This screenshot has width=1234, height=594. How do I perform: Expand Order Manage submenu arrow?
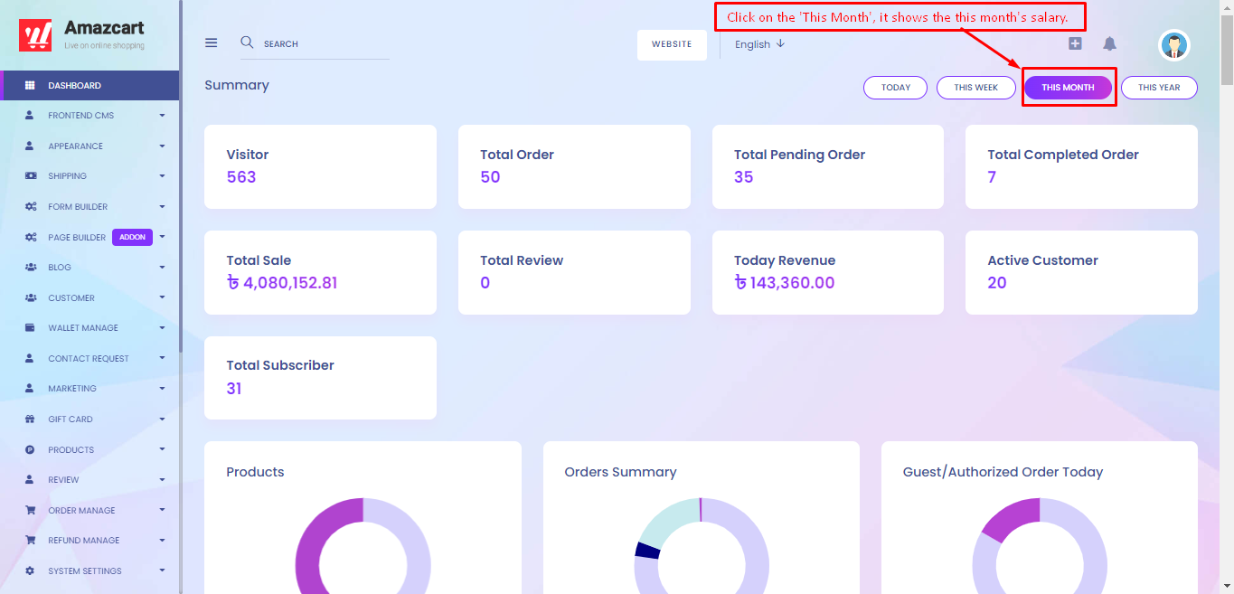[x=162, y=509]
